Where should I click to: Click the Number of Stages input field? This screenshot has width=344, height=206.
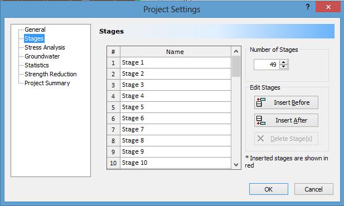(267, 65)
